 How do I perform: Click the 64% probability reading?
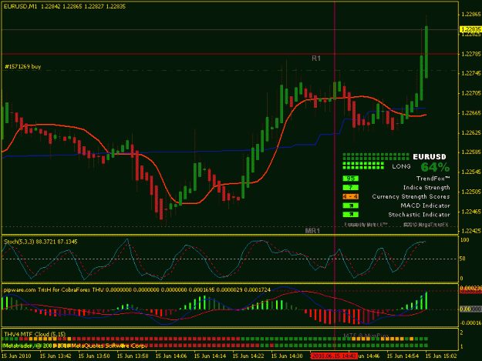pos(435,167)
